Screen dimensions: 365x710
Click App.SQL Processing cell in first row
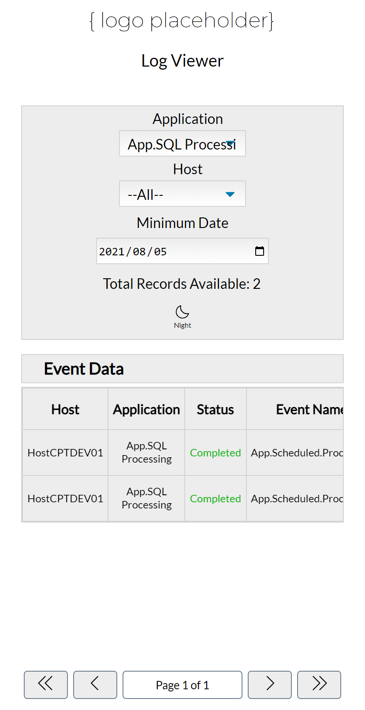146,452
